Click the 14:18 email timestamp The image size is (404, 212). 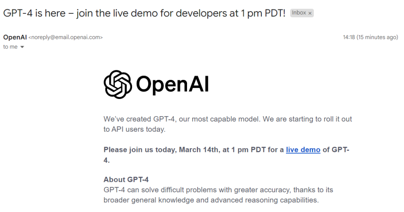click(x=349, y=37)
